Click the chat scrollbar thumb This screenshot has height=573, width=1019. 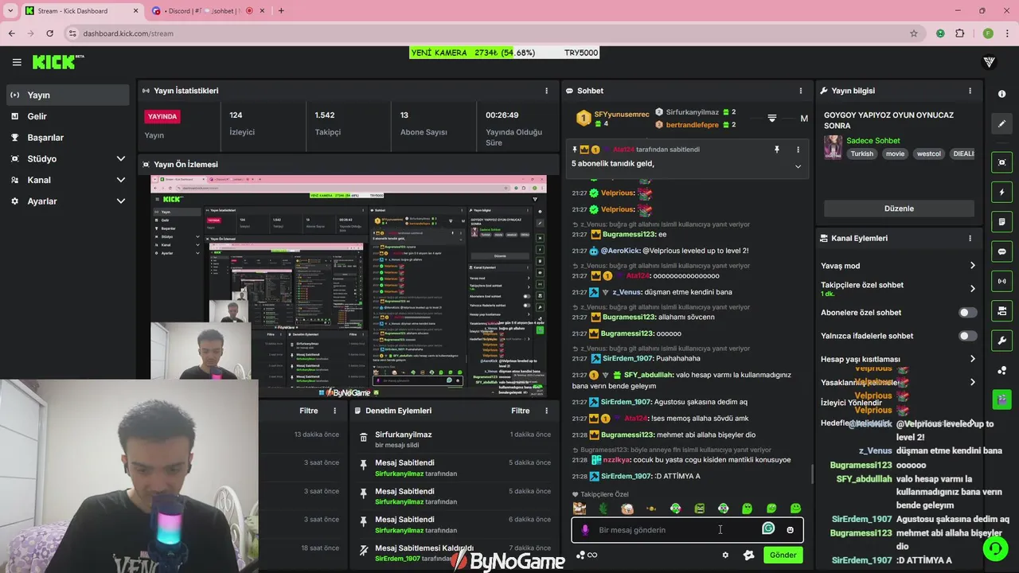pos(812,474)
